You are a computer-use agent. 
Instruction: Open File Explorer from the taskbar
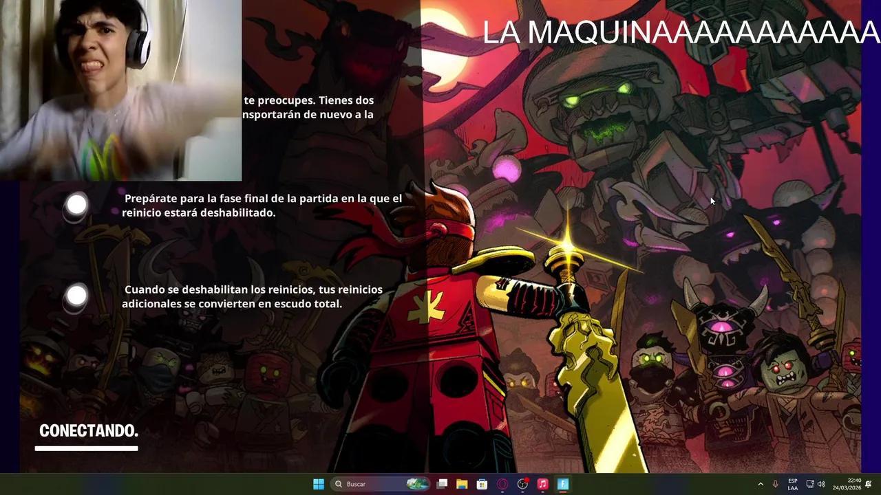(x=462, y=484)
